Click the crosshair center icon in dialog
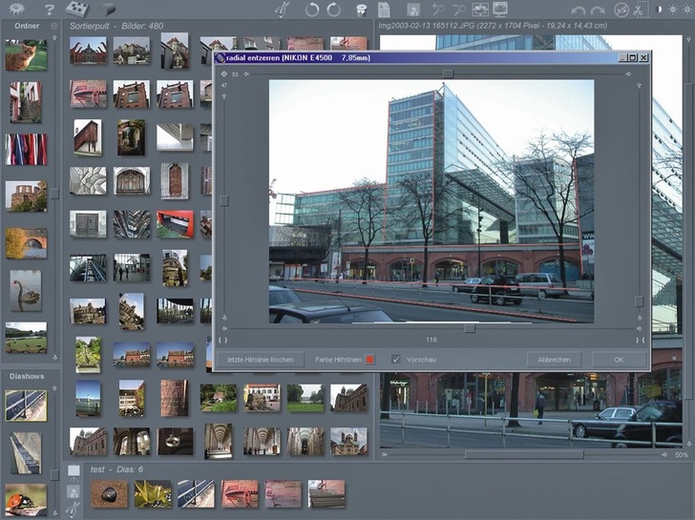Viewport: 695px width, 520px height. click(223, 74)
